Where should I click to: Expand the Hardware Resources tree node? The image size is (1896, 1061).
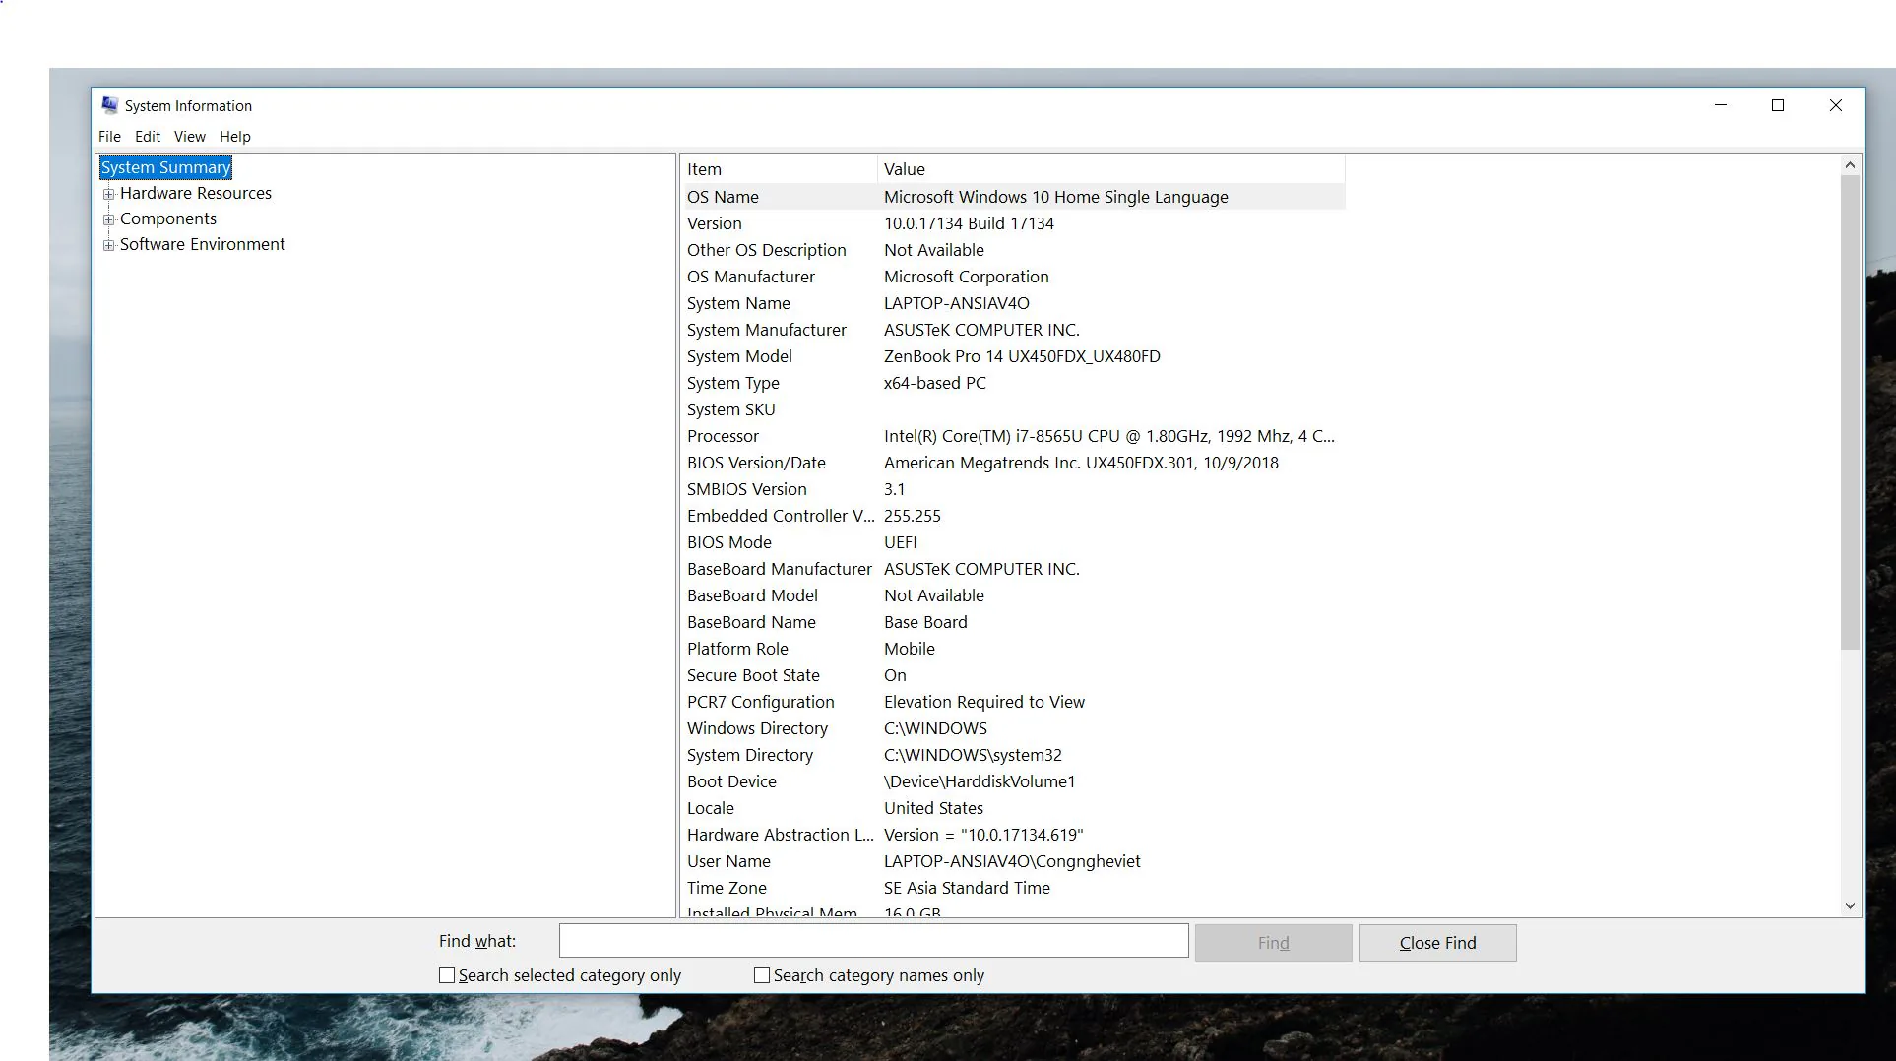(x=109, y=194)
